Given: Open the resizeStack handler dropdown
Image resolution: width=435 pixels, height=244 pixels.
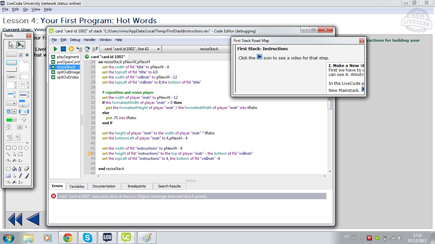Looking at the screenshot, I should point(209,49).
